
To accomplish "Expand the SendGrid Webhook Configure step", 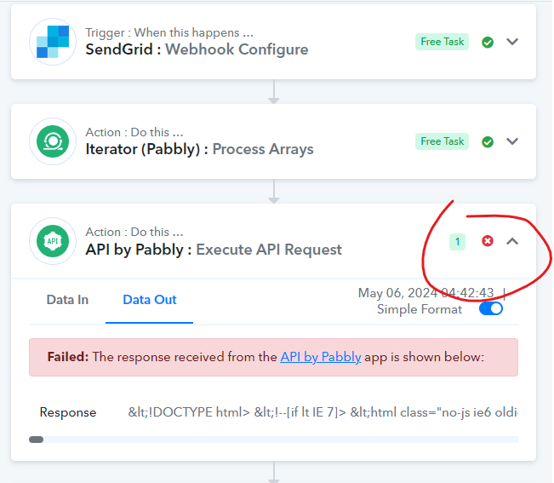I will click(512, 42).
